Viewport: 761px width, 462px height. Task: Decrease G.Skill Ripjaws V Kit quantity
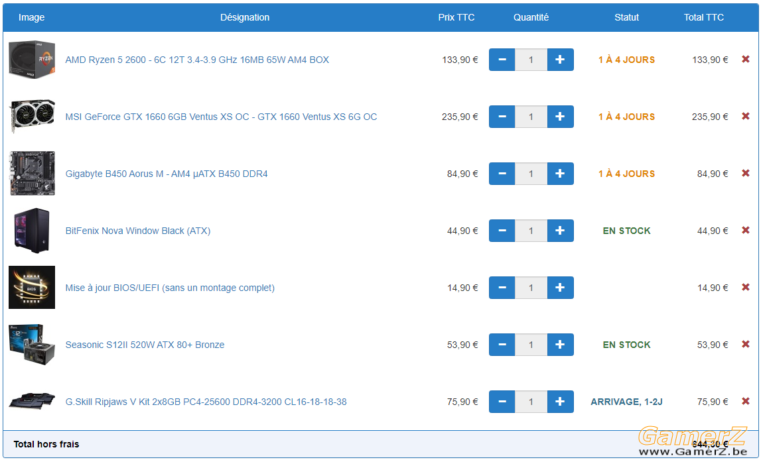tap(502, 402)
